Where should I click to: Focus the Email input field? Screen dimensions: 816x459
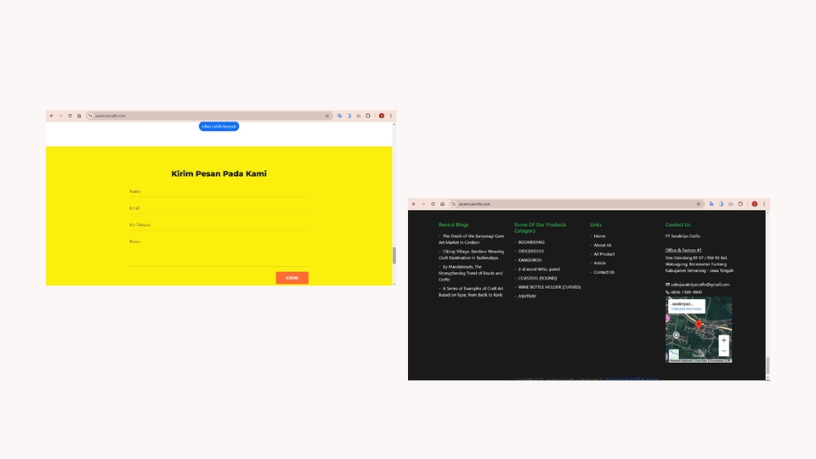click(218, 208)
